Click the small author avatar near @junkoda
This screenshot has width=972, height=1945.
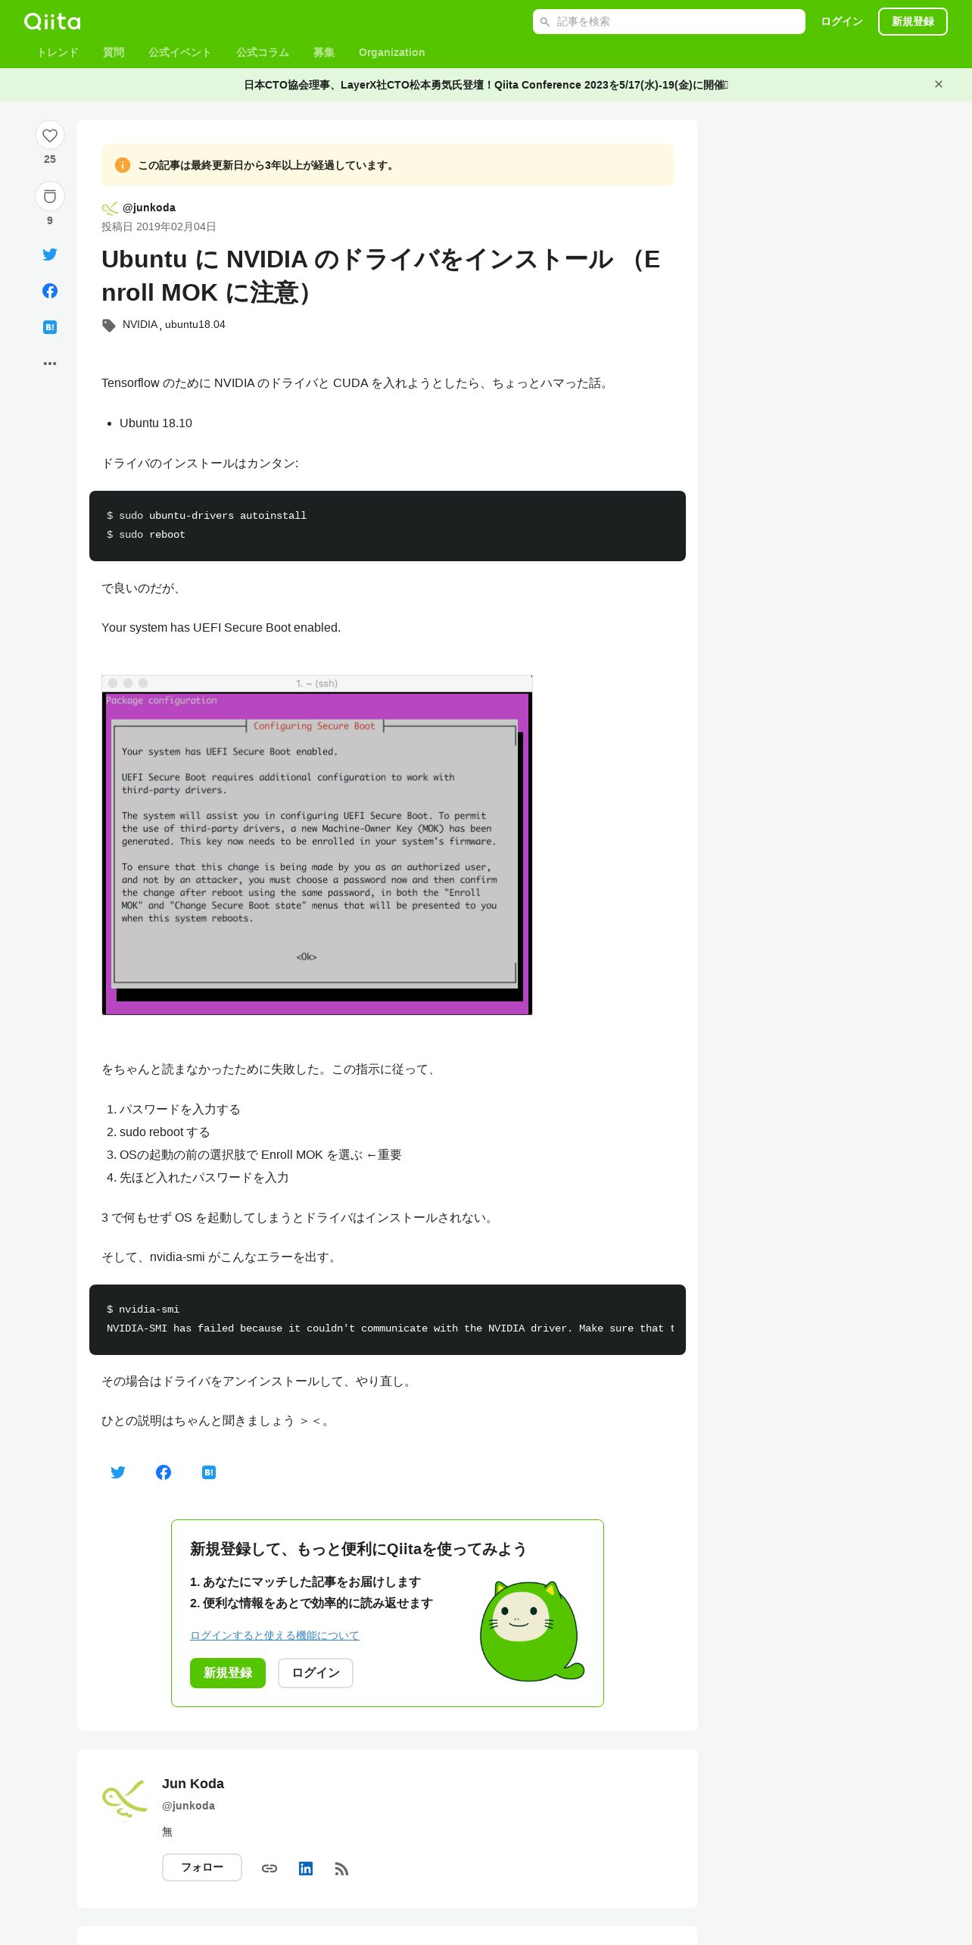click(110, 208)
